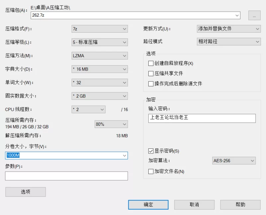Image resolution: width=266 pixels, height=215 pixels.
Task: Open path mode 相对路径 dropdown
Action: (229, 42)
